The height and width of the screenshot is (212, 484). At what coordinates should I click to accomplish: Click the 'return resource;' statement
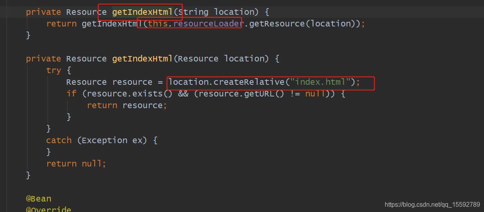127,105
